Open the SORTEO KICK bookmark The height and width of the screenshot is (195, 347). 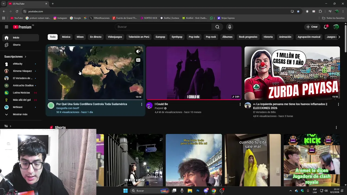click(x=149, y=18)
